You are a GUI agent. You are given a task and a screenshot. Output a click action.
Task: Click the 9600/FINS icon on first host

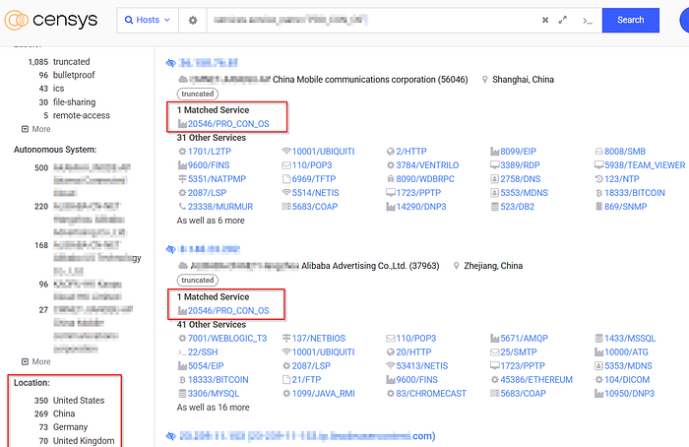tap(182, 165)
